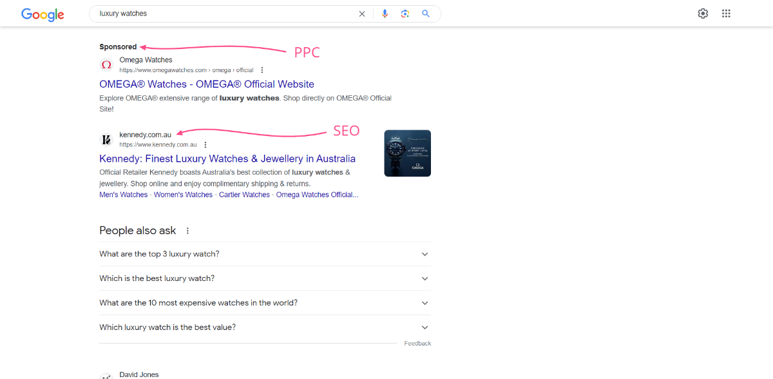Screen dimensions: 773x379
Task: Click the Google logo
Action: pos(43,14)
